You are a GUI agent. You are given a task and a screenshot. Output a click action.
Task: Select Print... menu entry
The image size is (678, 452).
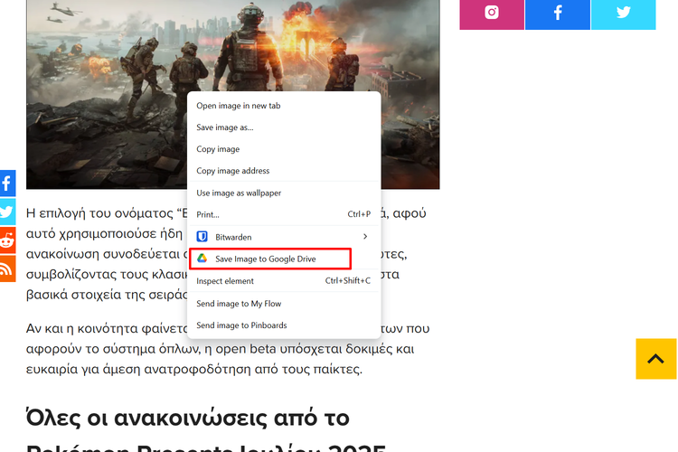click(x=284, y=214)
